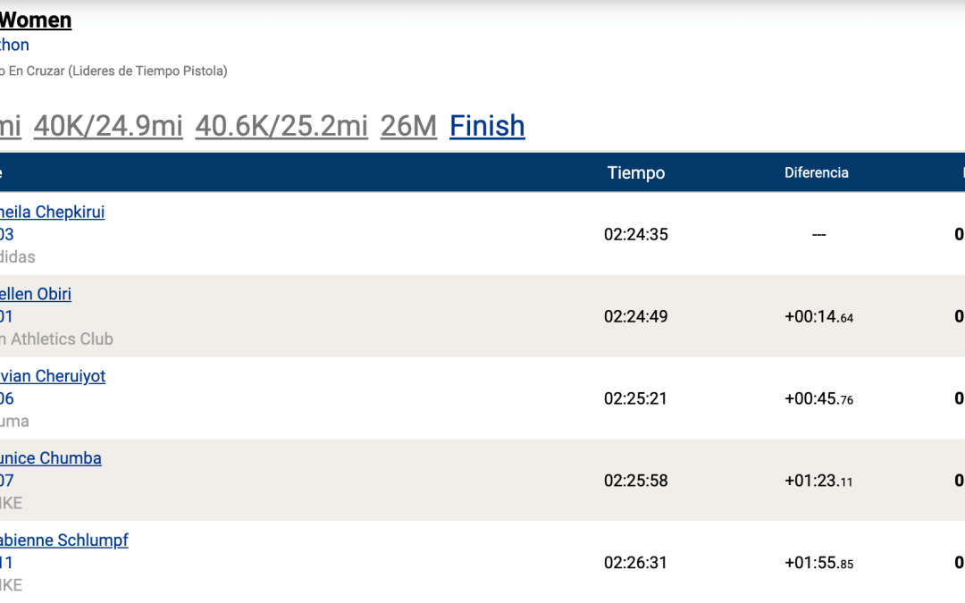Click the bib number under Hellen Obiri
Image resolution: width=965 pixels, height=603 pixels.
coord(7,316)
